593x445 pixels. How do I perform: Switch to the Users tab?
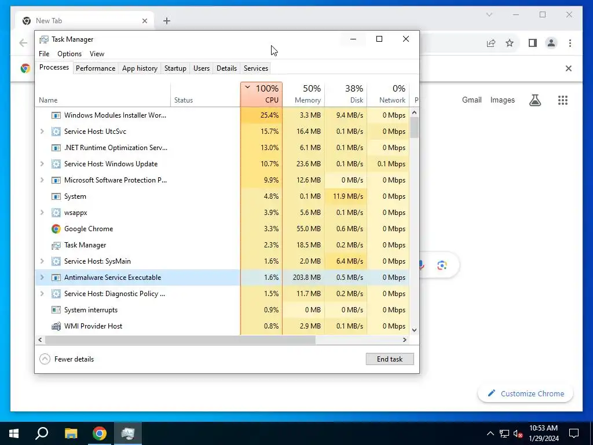click(x=201, y=68)
